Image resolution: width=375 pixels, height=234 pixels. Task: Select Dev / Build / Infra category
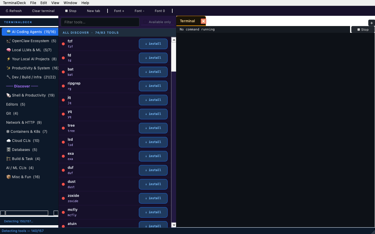click(x=30, y=77)
